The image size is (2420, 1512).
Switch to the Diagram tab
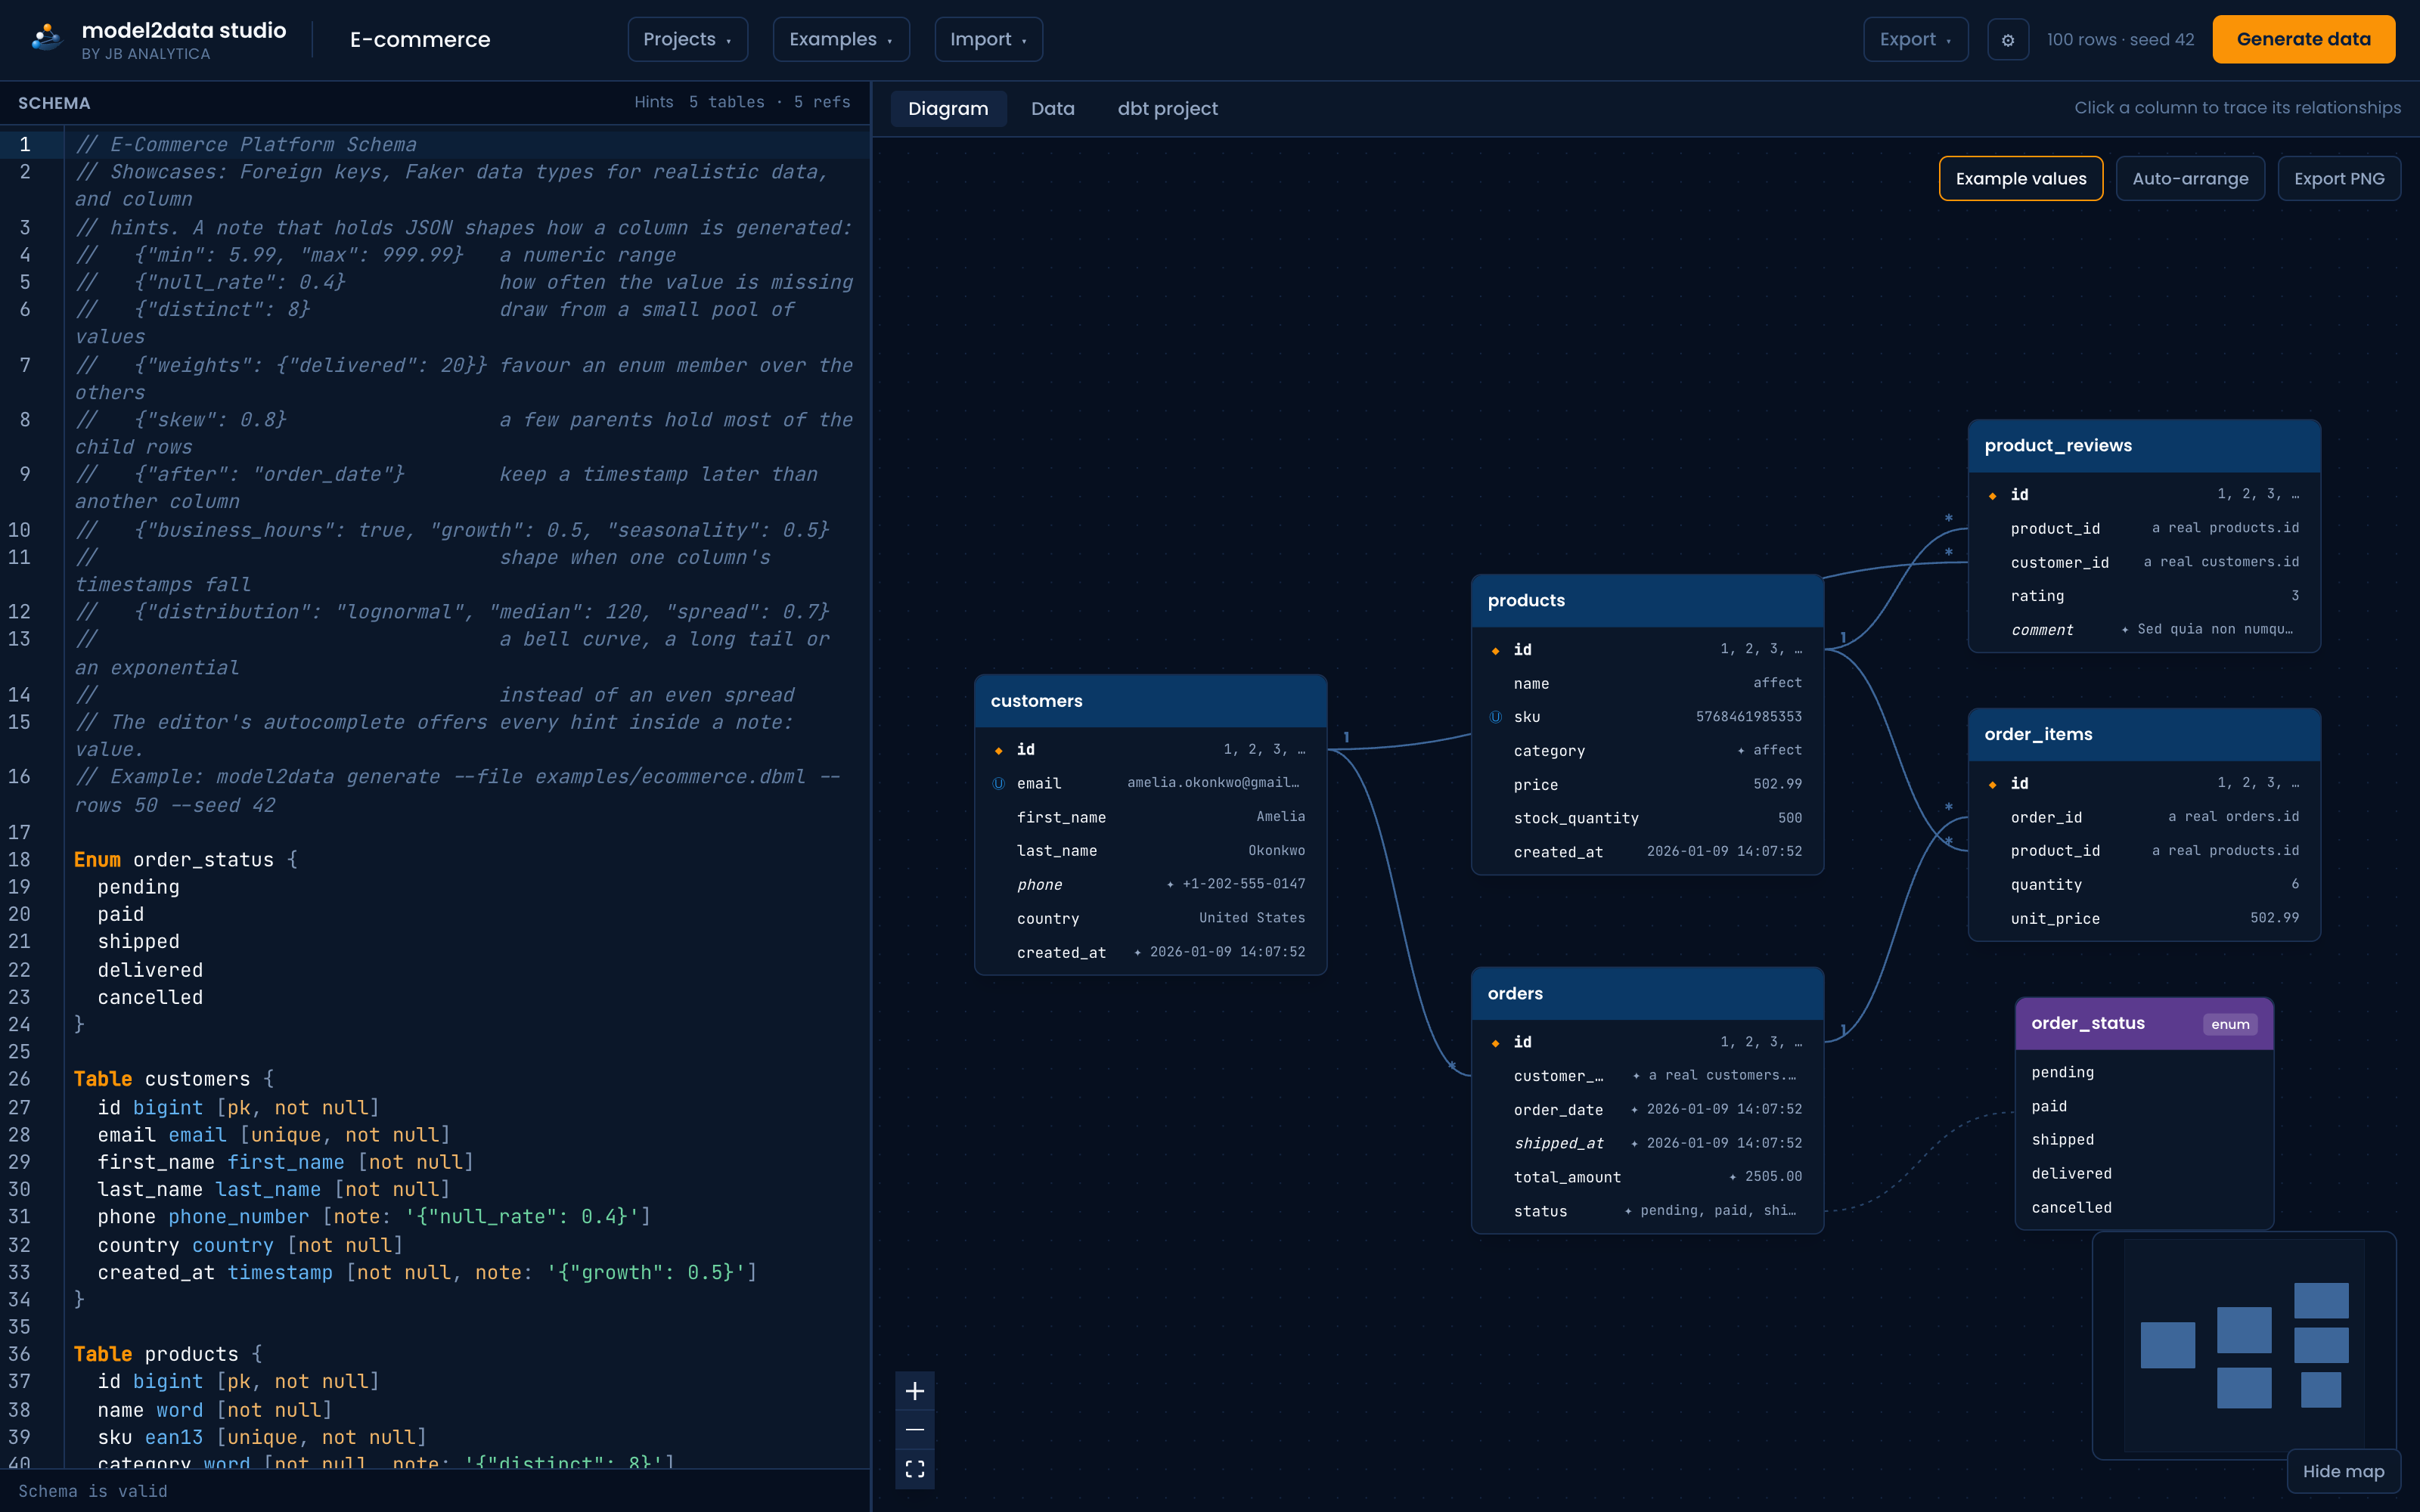tap(948, 108)
